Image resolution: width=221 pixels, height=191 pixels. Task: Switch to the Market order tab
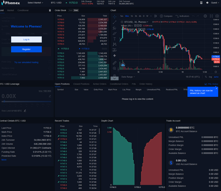click(11, 10)
